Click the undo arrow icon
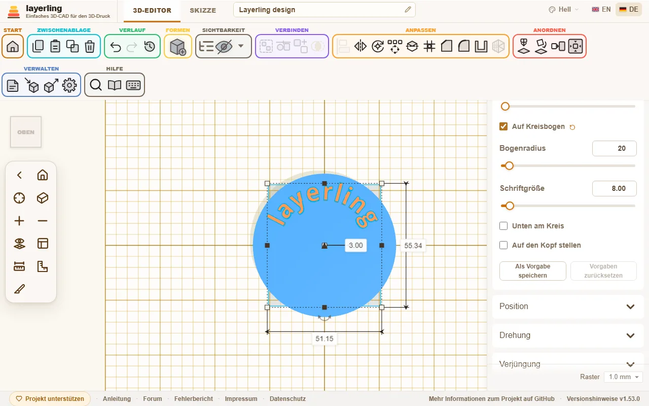649x406 pixels. click(116, 47)
